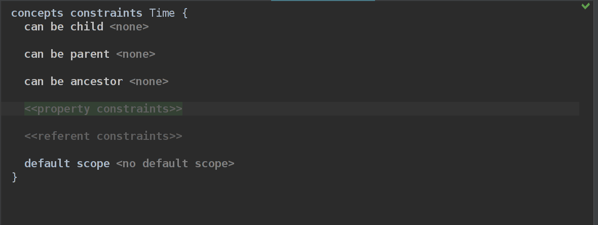Click the 'can be ancestor' label

click(73, 82)
